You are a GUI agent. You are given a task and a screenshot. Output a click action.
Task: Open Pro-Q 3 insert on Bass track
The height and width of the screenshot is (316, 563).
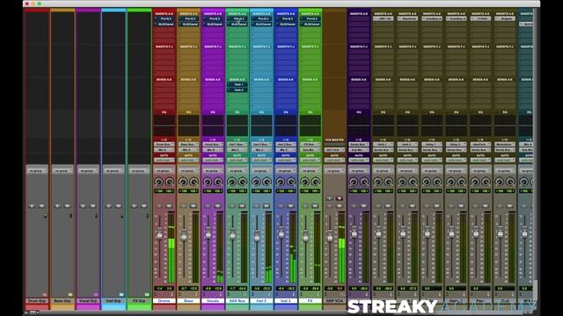[x=189, y=18]
